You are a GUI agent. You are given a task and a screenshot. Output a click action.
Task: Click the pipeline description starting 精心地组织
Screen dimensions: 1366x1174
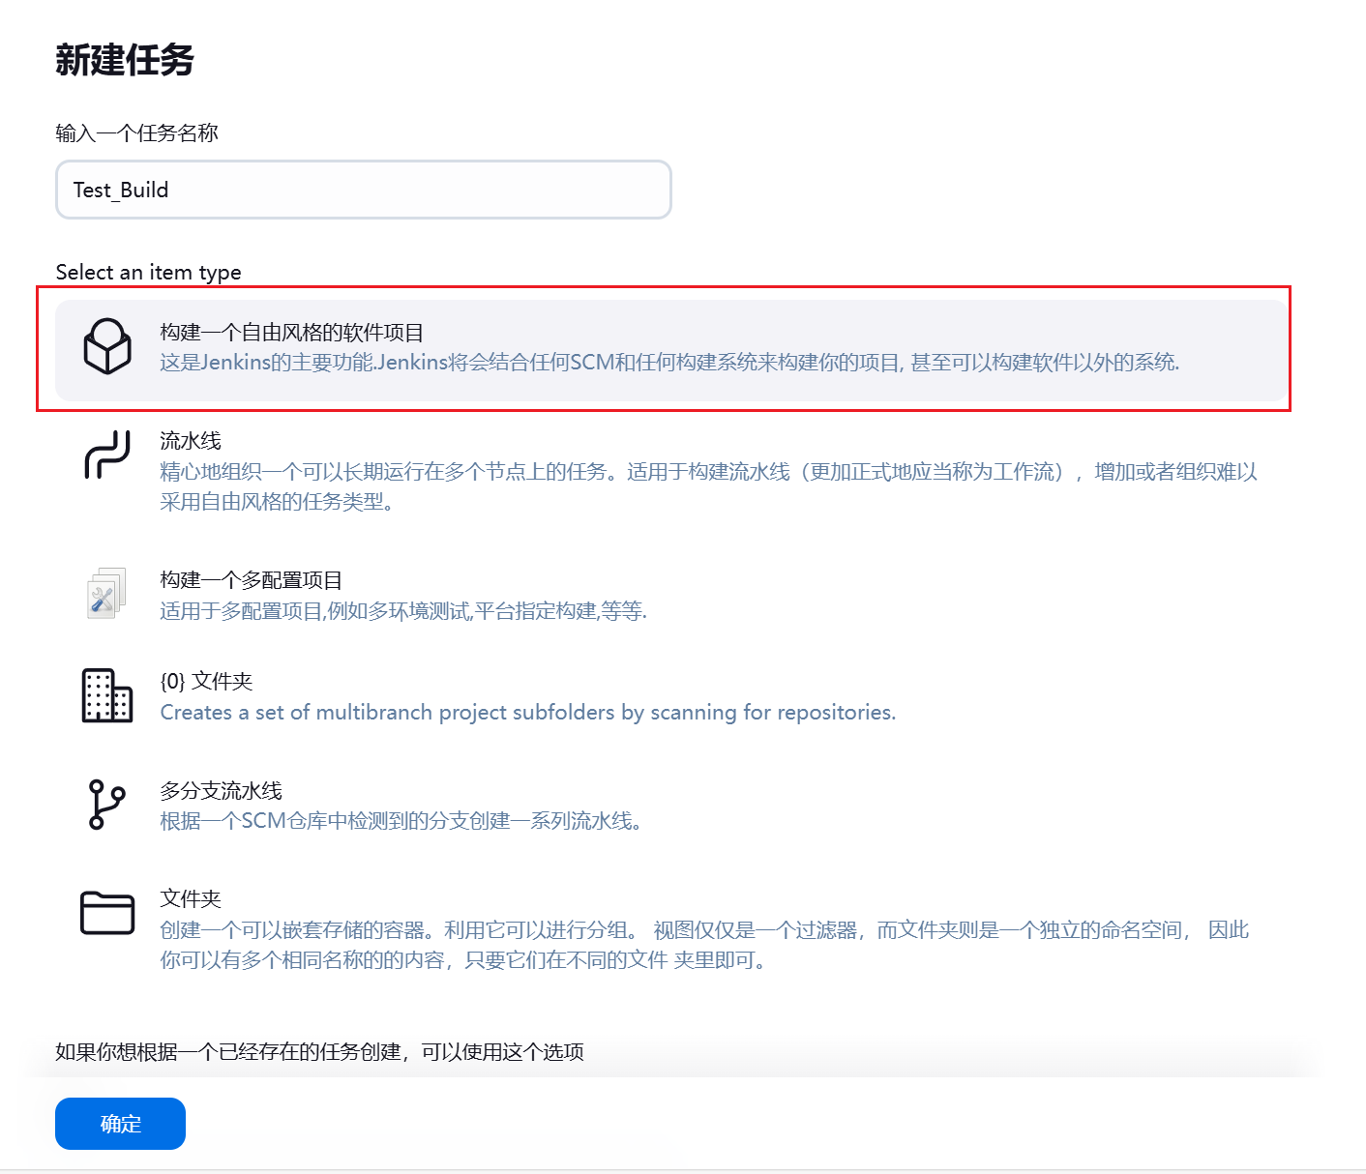point(708,486)
